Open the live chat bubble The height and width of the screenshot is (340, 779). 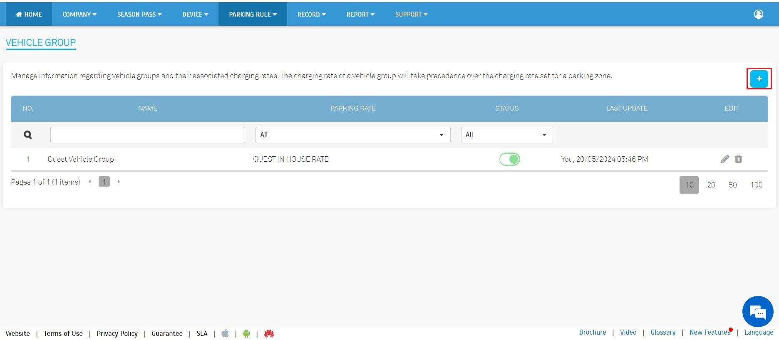click(757, 311)
